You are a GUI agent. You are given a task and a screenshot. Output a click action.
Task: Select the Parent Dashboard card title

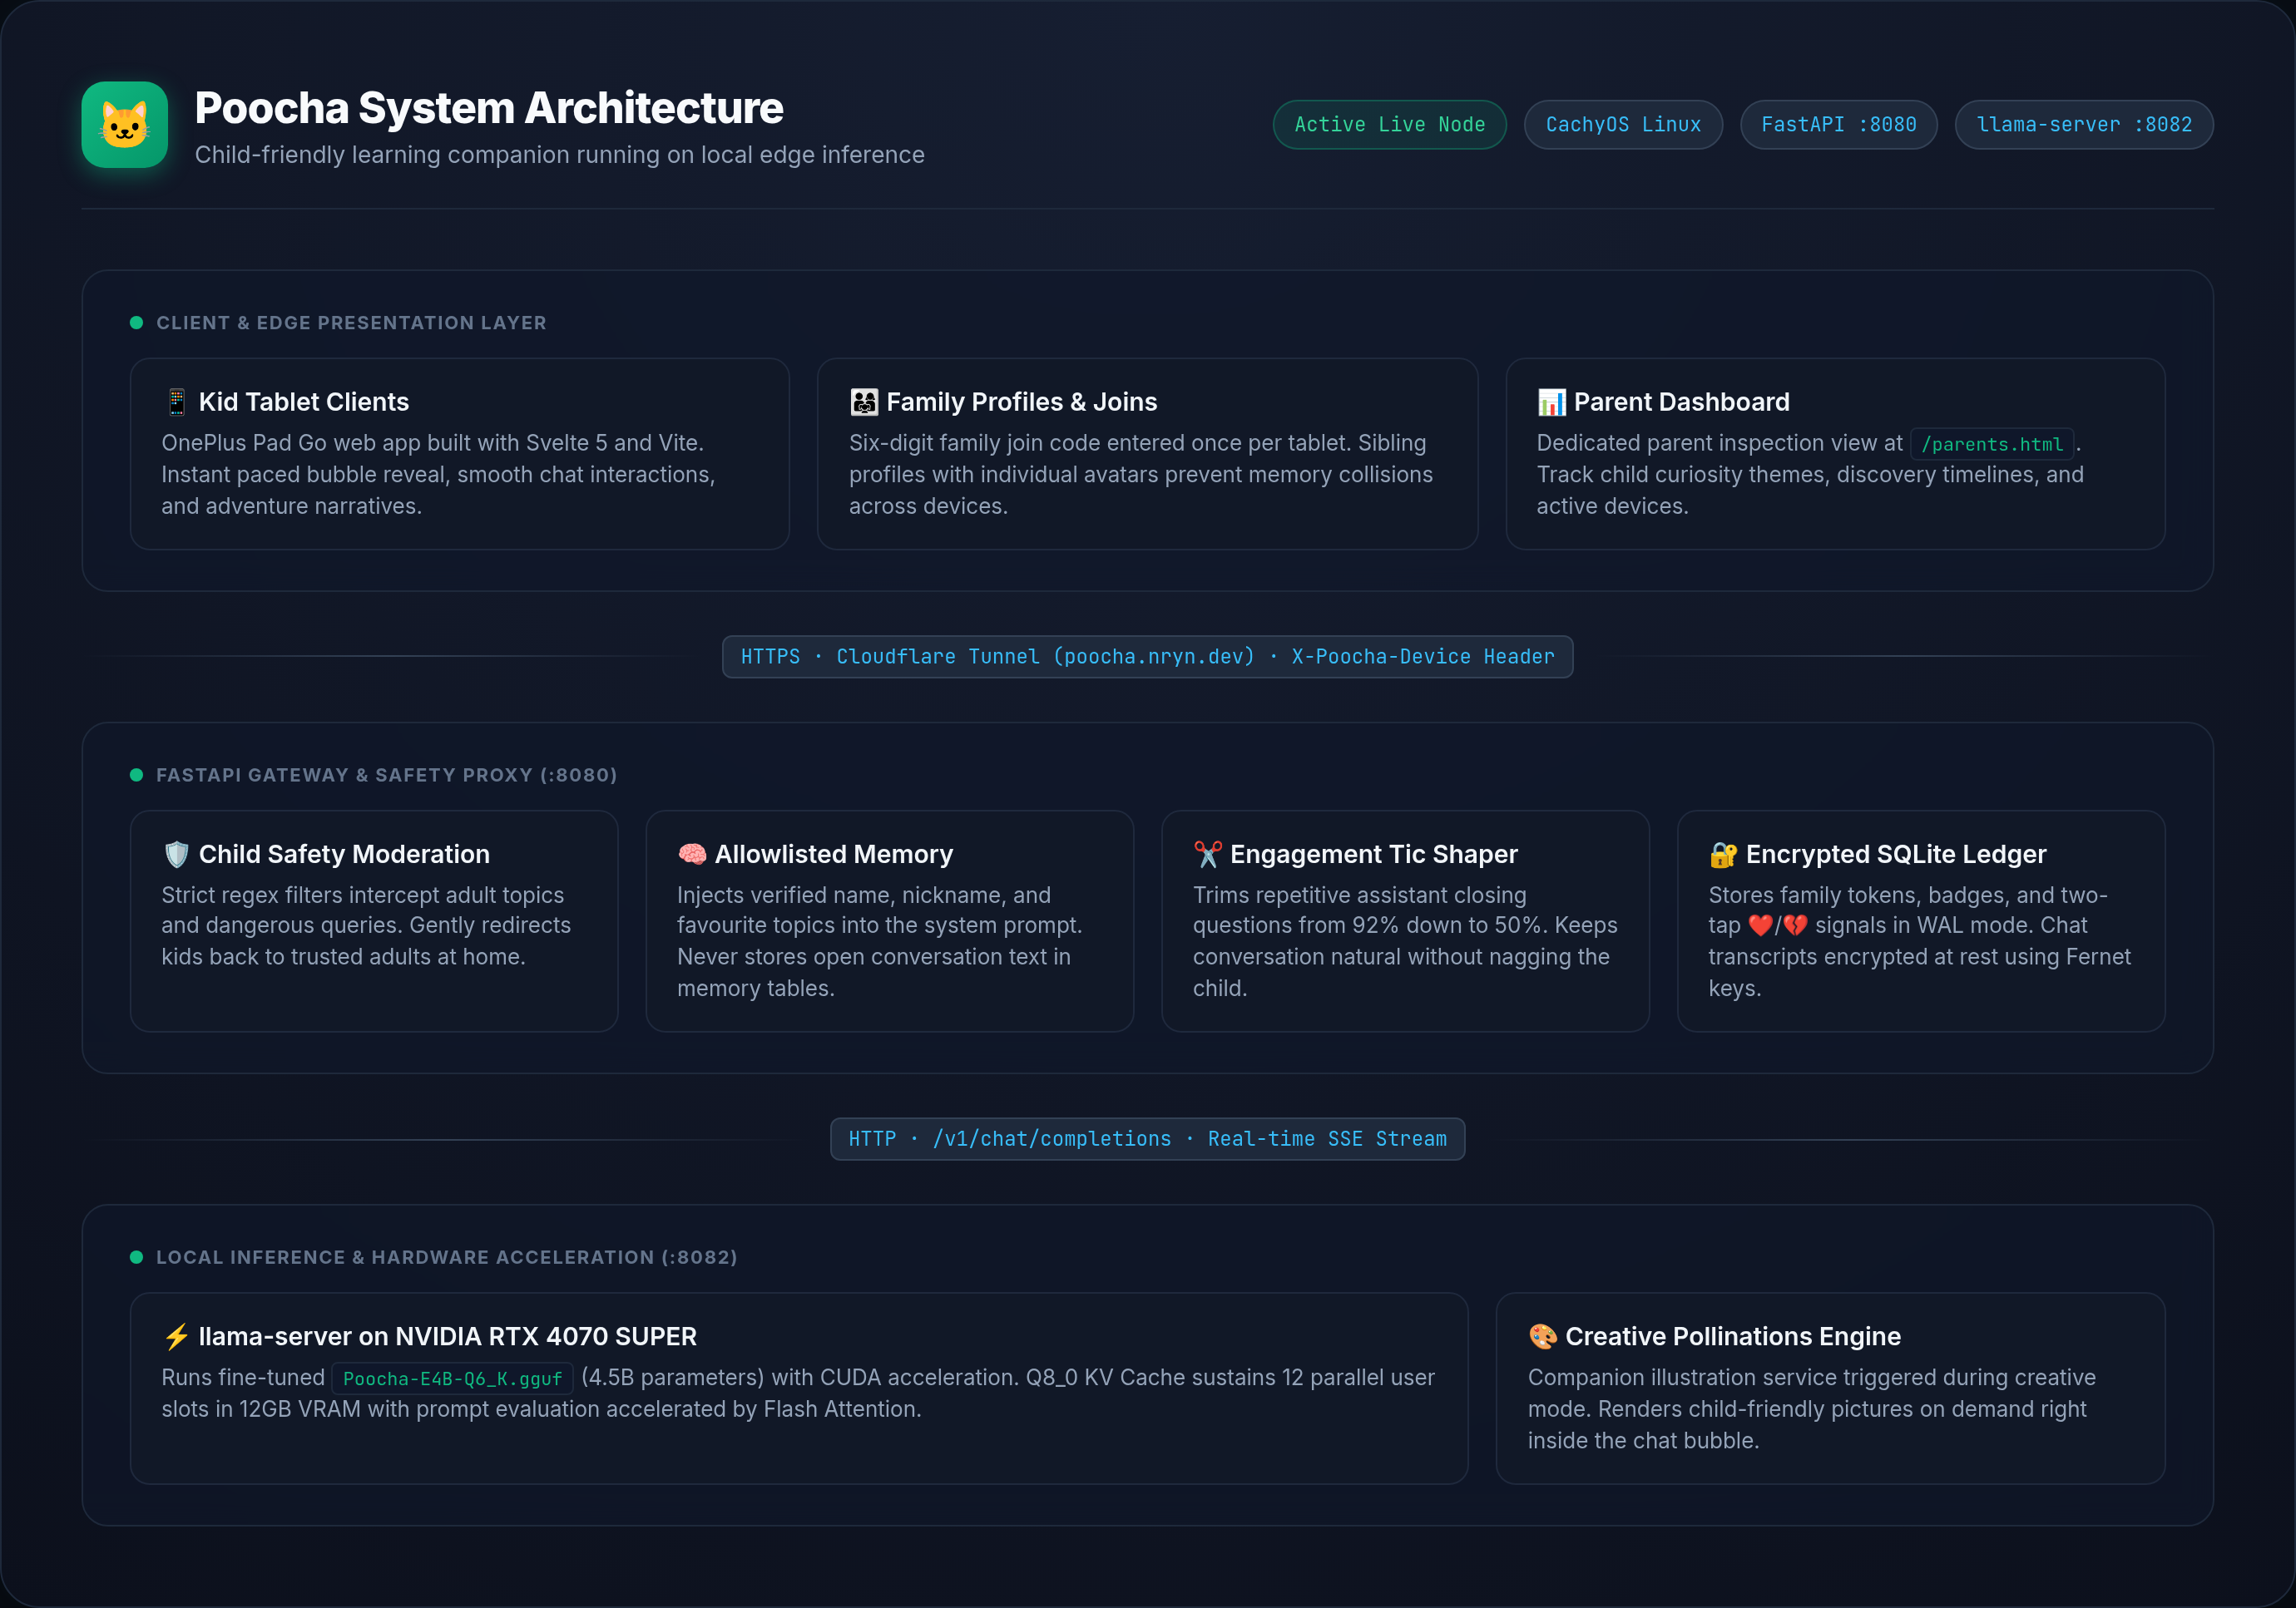pos(1681,402)
